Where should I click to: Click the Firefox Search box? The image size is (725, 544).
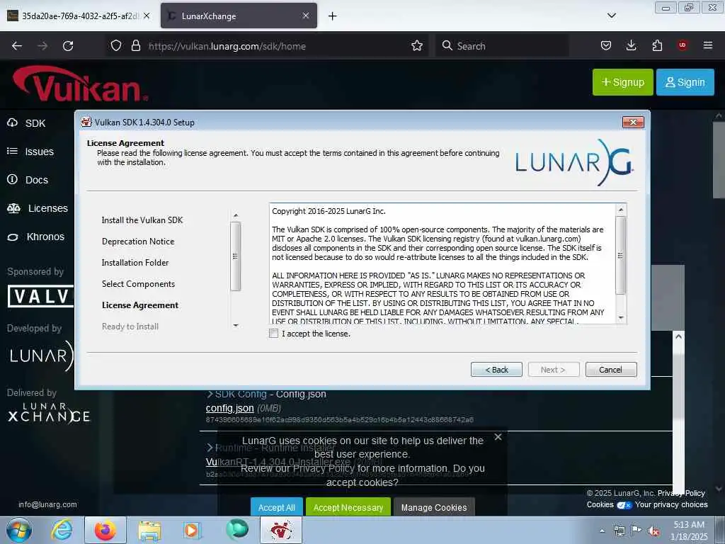tap(502, 46)
